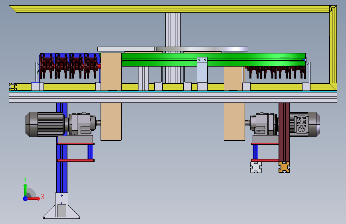This screenshot has height=224, width=346.
Task: Click the blue Z axis ball of the triad
Action: click(26, 198)
